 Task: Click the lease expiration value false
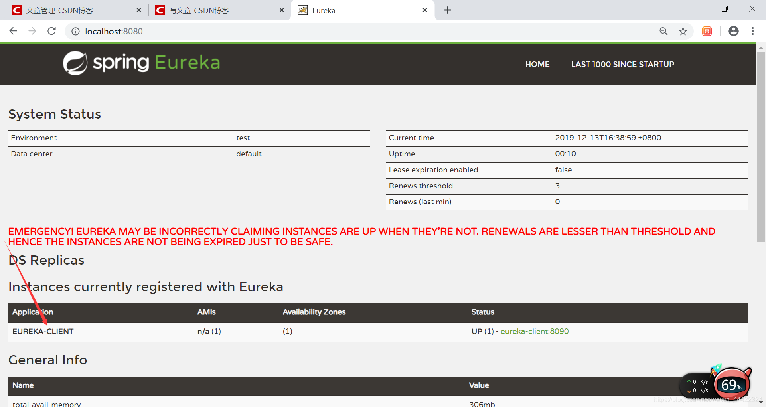(x=563, y=170)
